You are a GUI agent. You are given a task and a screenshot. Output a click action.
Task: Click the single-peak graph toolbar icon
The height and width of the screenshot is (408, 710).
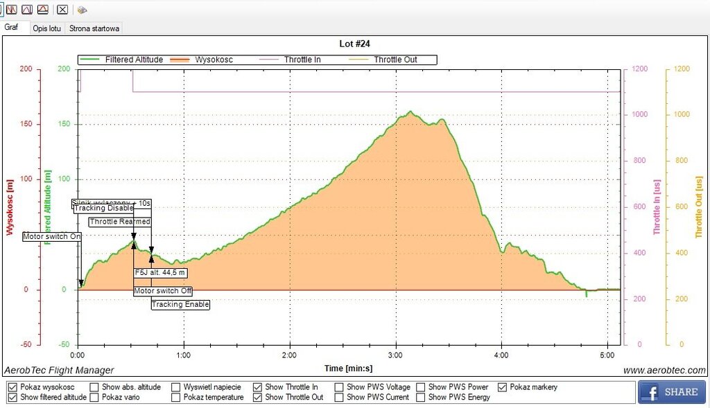pyautogui.click(x=27, y=10)
